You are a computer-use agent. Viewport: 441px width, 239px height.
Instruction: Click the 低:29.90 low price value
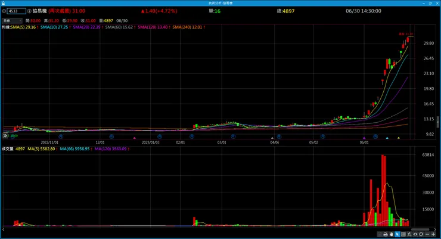point(70,21)
